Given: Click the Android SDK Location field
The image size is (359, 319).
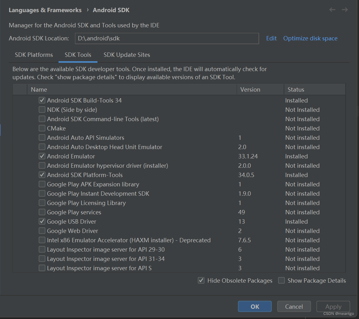Looking at the screenshot, I should tap(167, 39).
